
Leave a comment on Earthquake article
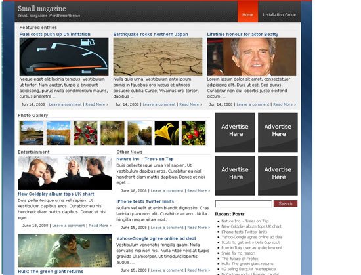pyautogui.click(x=159, y=104)
